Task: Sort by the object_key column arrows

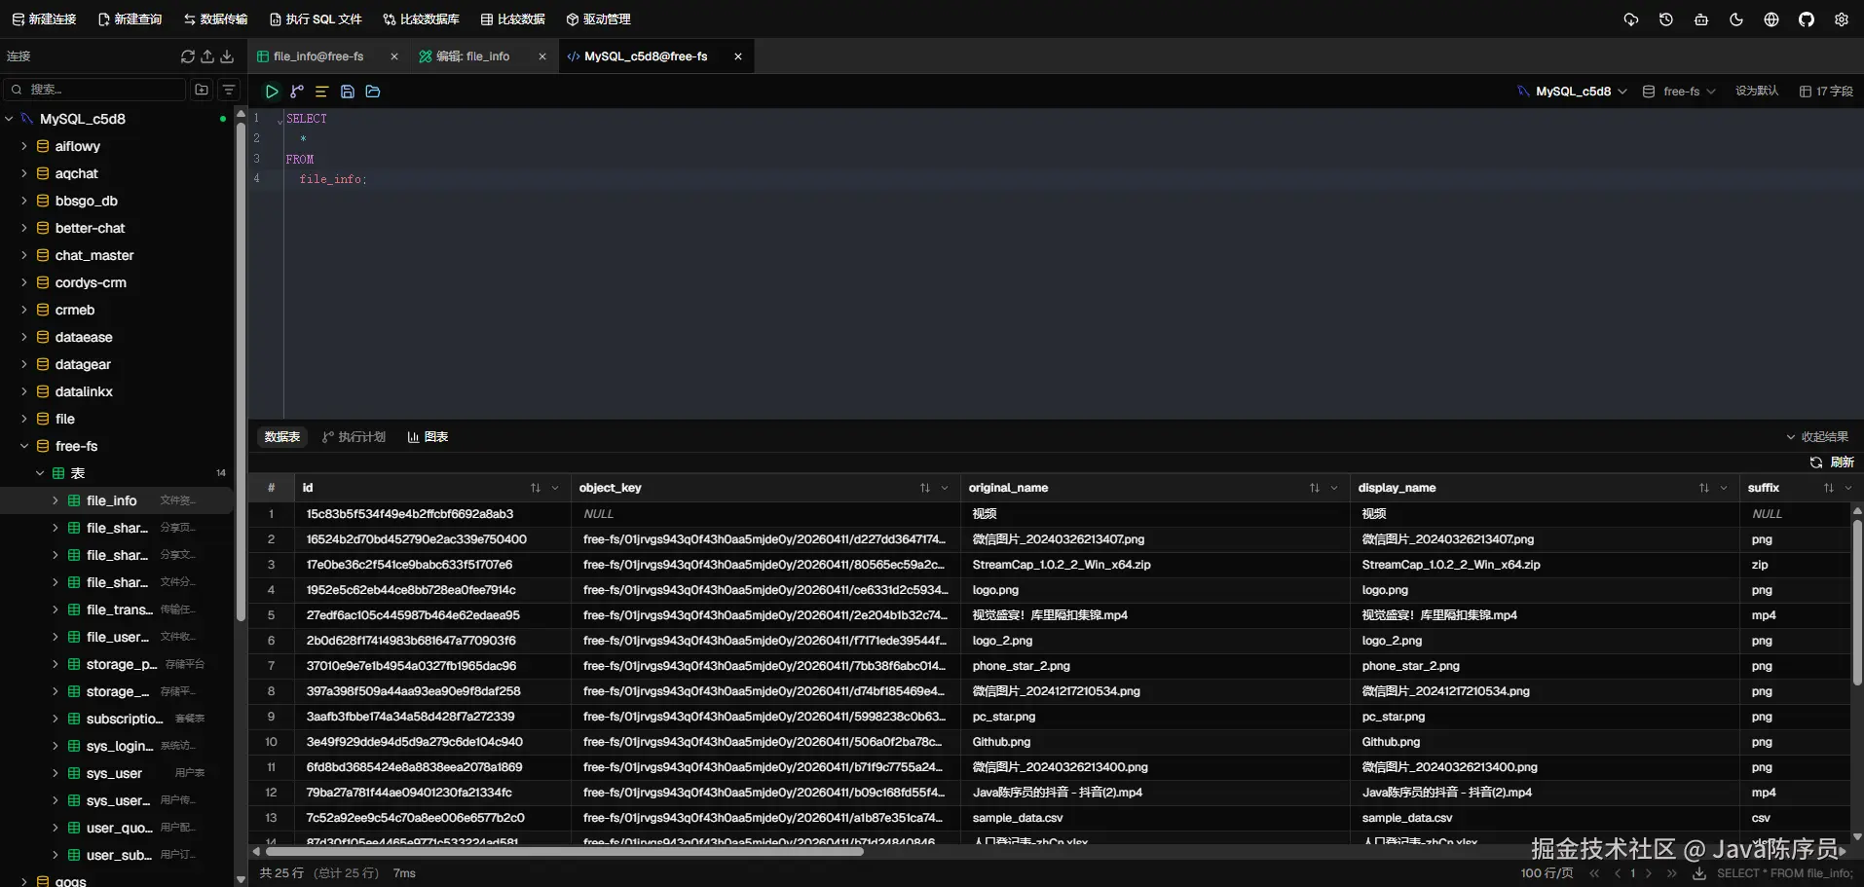Action: [x=925, y=488]
